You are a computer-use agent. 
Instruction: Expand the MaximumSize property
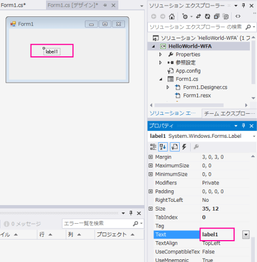coord(151,166)
